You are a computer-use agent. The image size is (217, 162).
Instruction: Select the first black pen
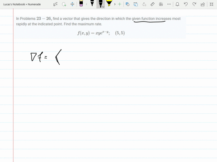[92, 3]
